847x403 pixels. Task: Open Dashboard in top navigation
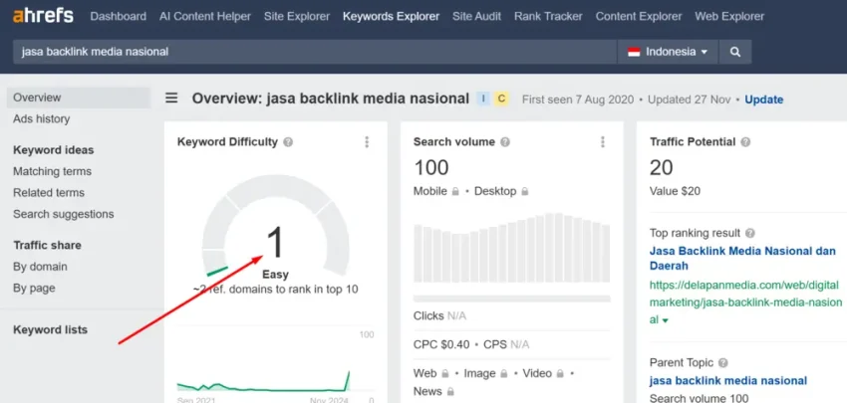(x=119, y=16)
